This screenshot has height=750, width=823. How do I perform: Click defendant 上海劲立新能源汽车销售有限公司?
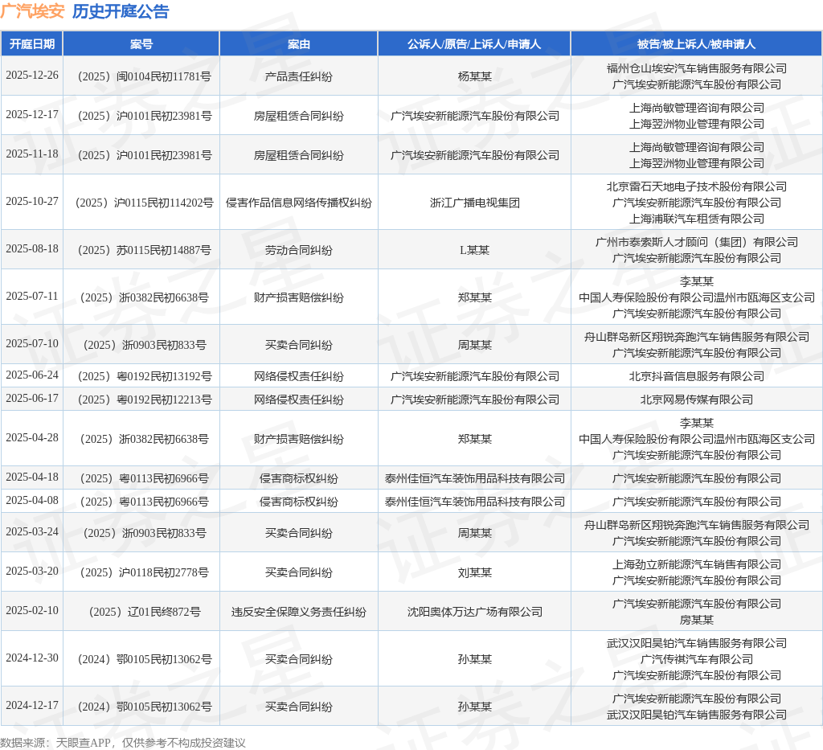(x=697, y=564)
